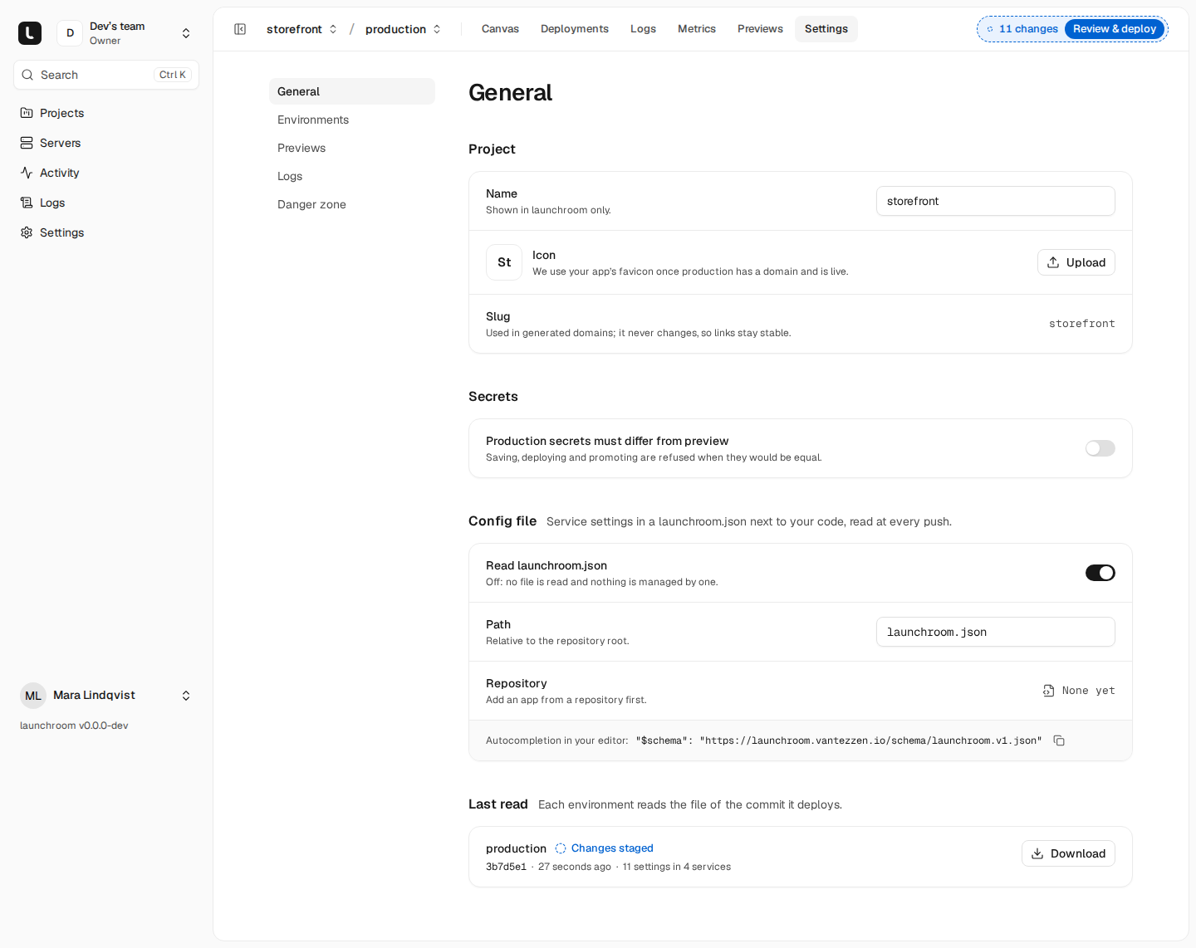Viewport: 1196px width, 948px height.
Task: Open Settings in the left sidebar
Action: point(106,232)
